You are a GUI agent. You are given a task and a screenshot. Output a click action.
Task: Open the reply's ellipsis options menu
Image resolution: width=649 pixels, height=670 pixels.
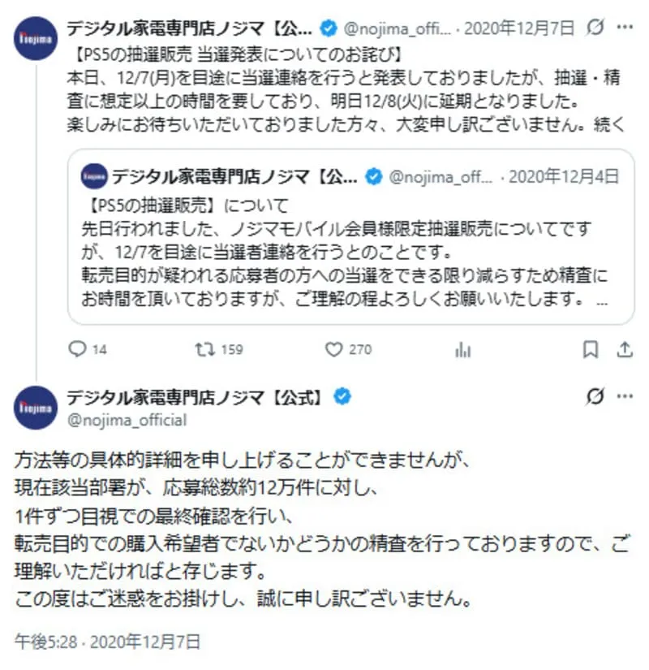[x=625, y=396]
